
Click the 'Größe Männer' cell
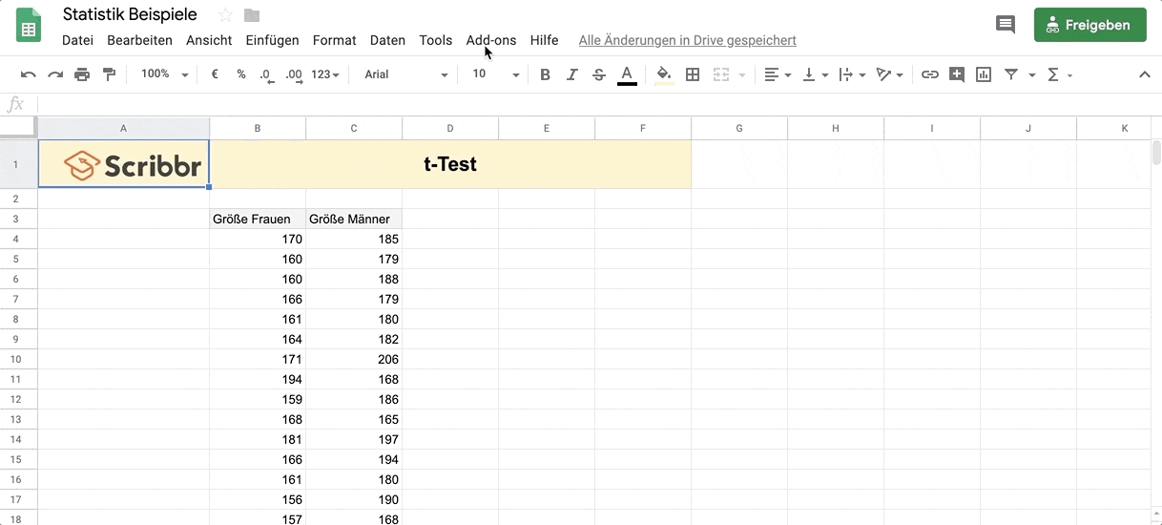click(x=354, y=219)
